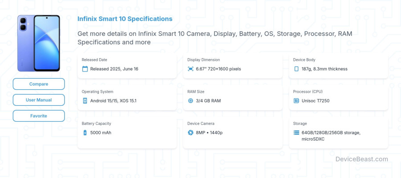The image size is (401, 178).
Task: Click the RAM chip icon
Action: (x=191, y=101)
